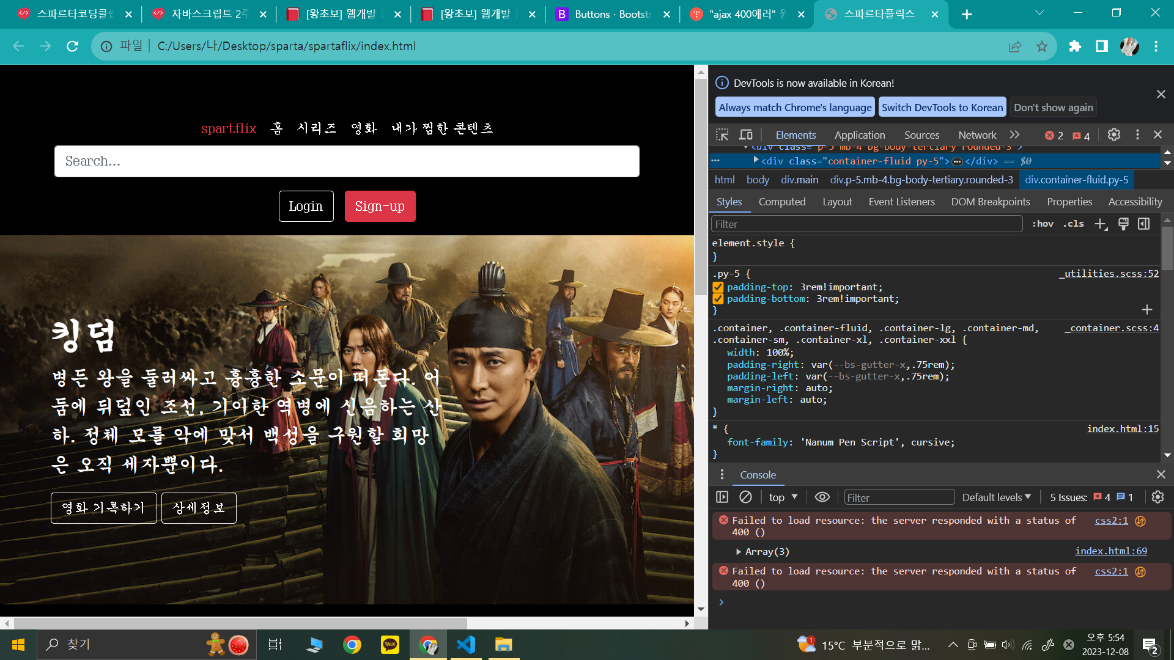The width and height of the screenshot is (1174, 660).
Task: Expand the container-fluid py-5 div node
Action: point(756,160)
